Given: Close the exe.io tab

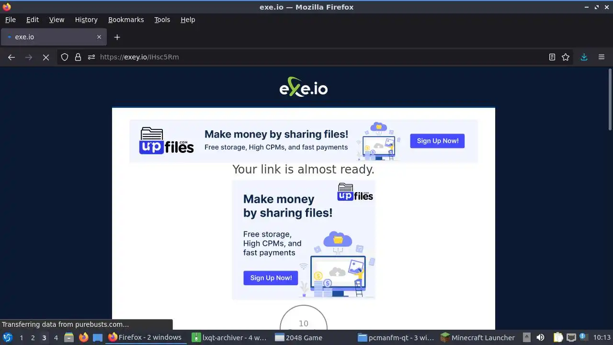Looking at the screenshot, I should click(99, 37).
